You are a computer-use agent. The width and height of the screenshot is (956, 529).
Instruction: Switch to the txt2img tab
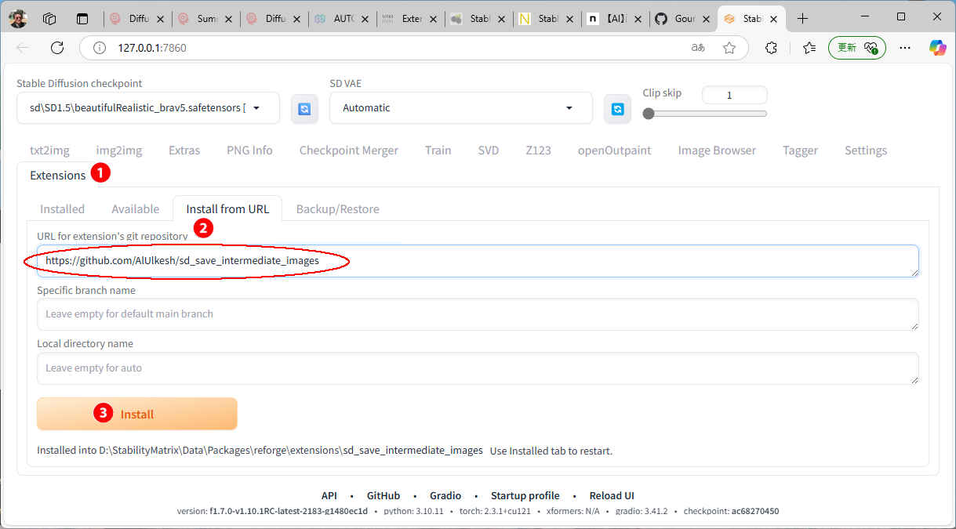[49, 150]
